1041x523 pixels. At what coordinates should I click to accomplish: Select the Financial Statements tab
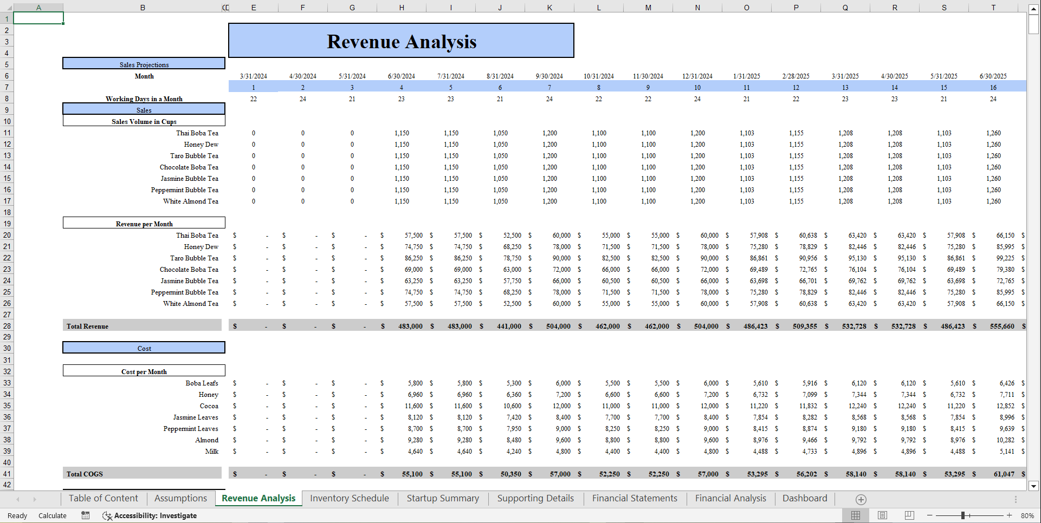click(635, 498)
